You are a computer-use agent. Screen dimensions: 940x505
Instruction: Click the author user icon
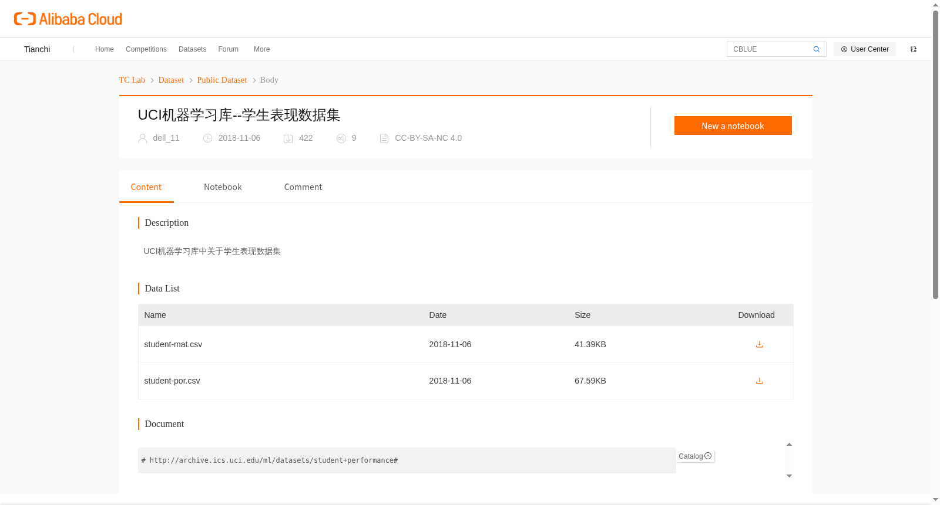click(142, 138)
